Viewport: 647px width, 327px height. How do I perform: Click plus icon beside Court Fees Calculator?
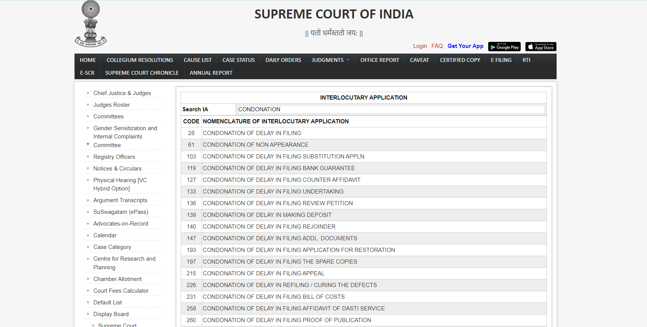[88, 291]
